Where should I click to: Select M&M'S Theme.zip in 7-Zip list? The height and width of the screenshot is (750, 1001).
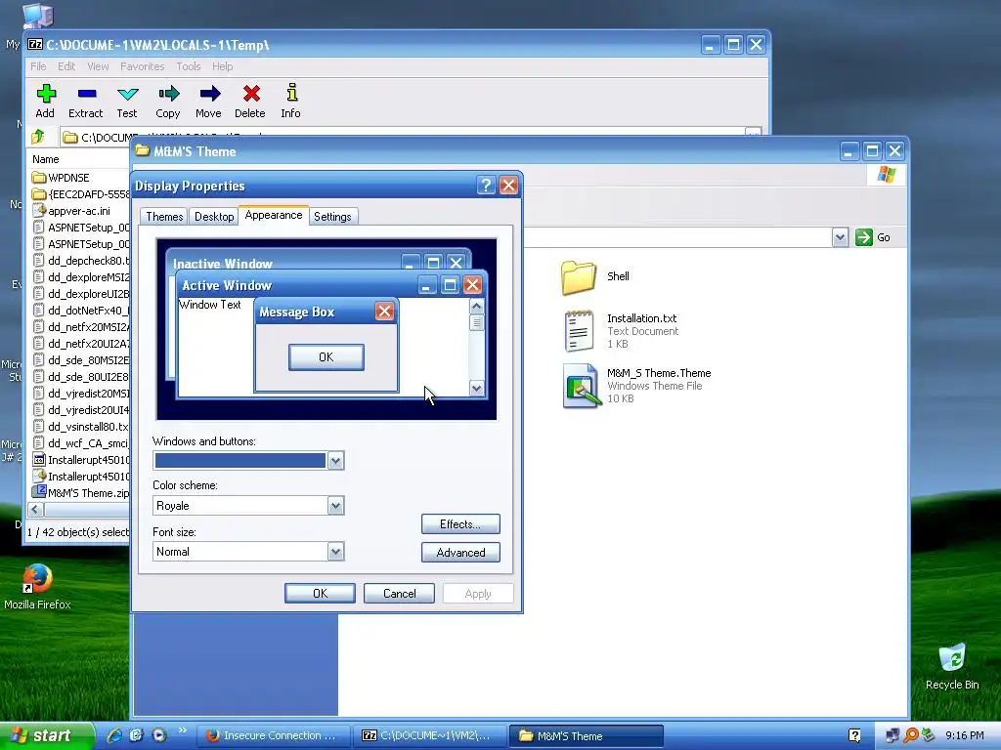[80, 492]
